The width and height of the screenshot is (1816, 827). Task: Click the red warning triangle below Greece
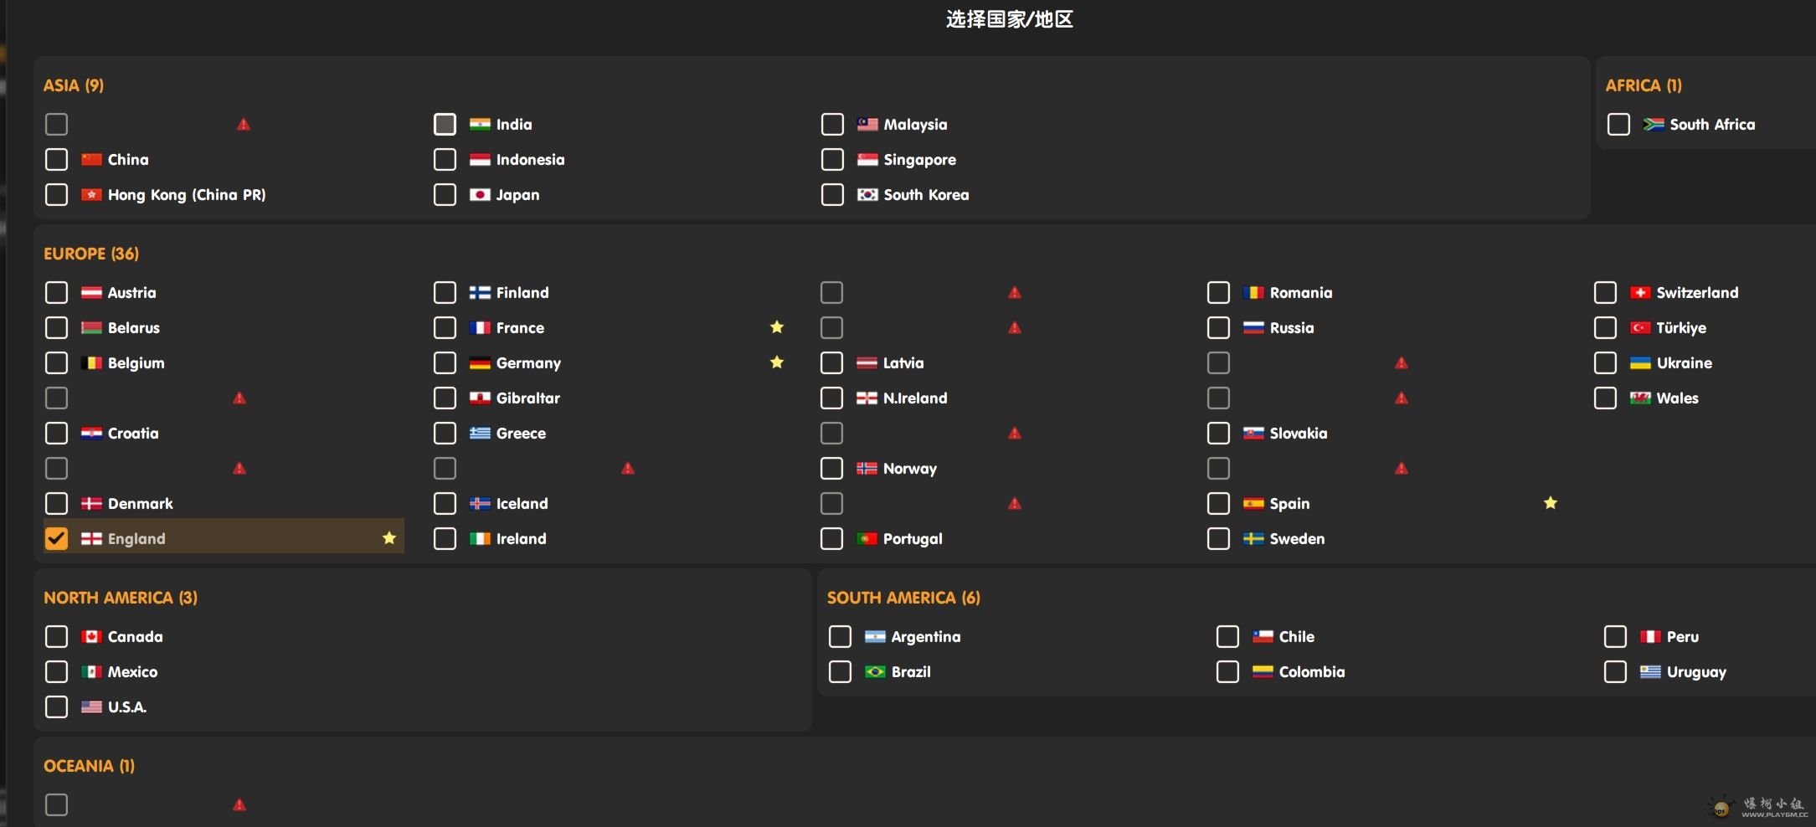[628, 468]
